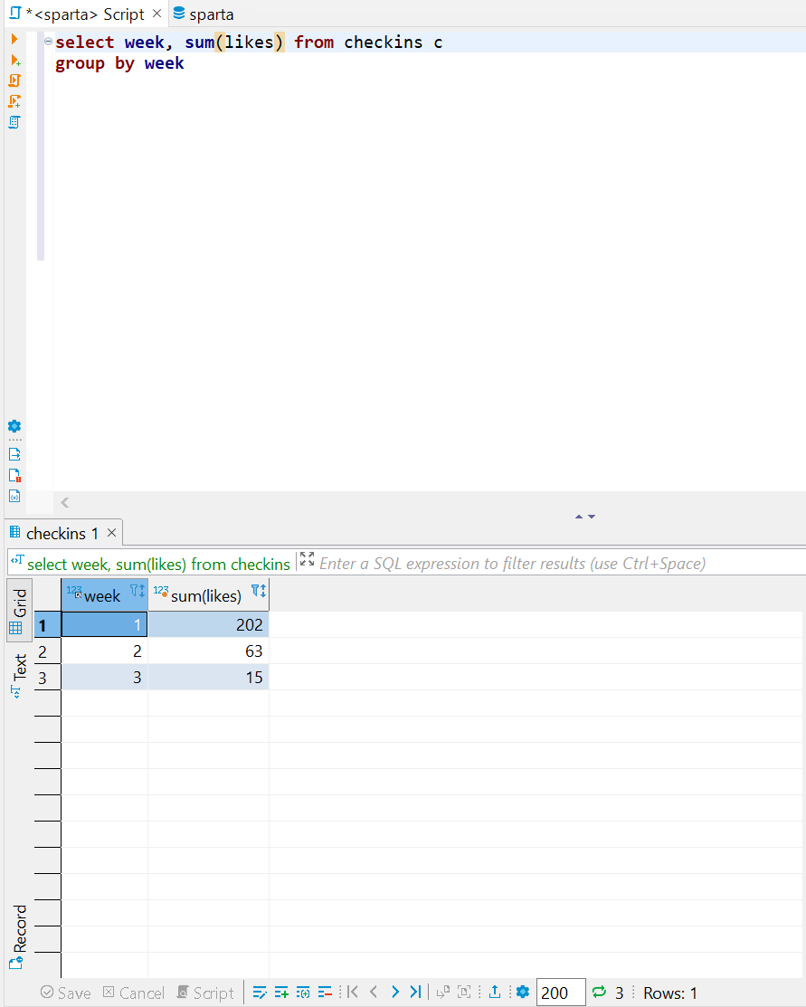
Task: Select cell with value 63
Action: [208, 651]
